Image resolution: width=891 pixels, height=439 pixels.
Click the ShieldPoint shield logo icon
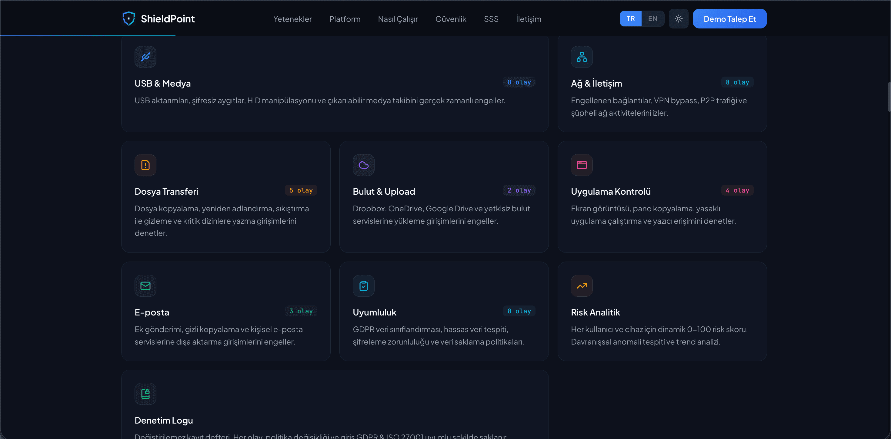129,19
